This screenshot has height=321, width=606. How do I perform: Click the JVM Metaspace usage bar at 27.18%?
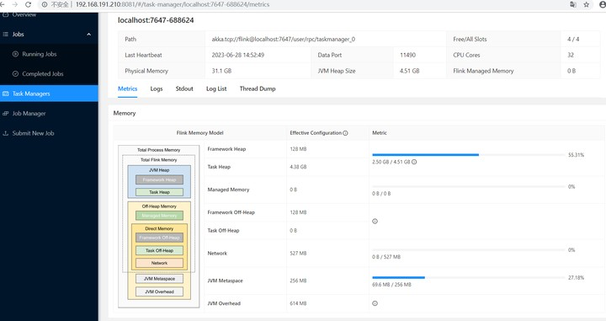469,277
